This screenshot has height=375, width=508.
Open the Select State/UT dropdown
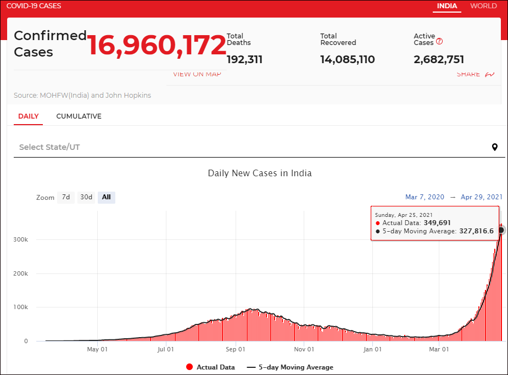pos(253,147)
